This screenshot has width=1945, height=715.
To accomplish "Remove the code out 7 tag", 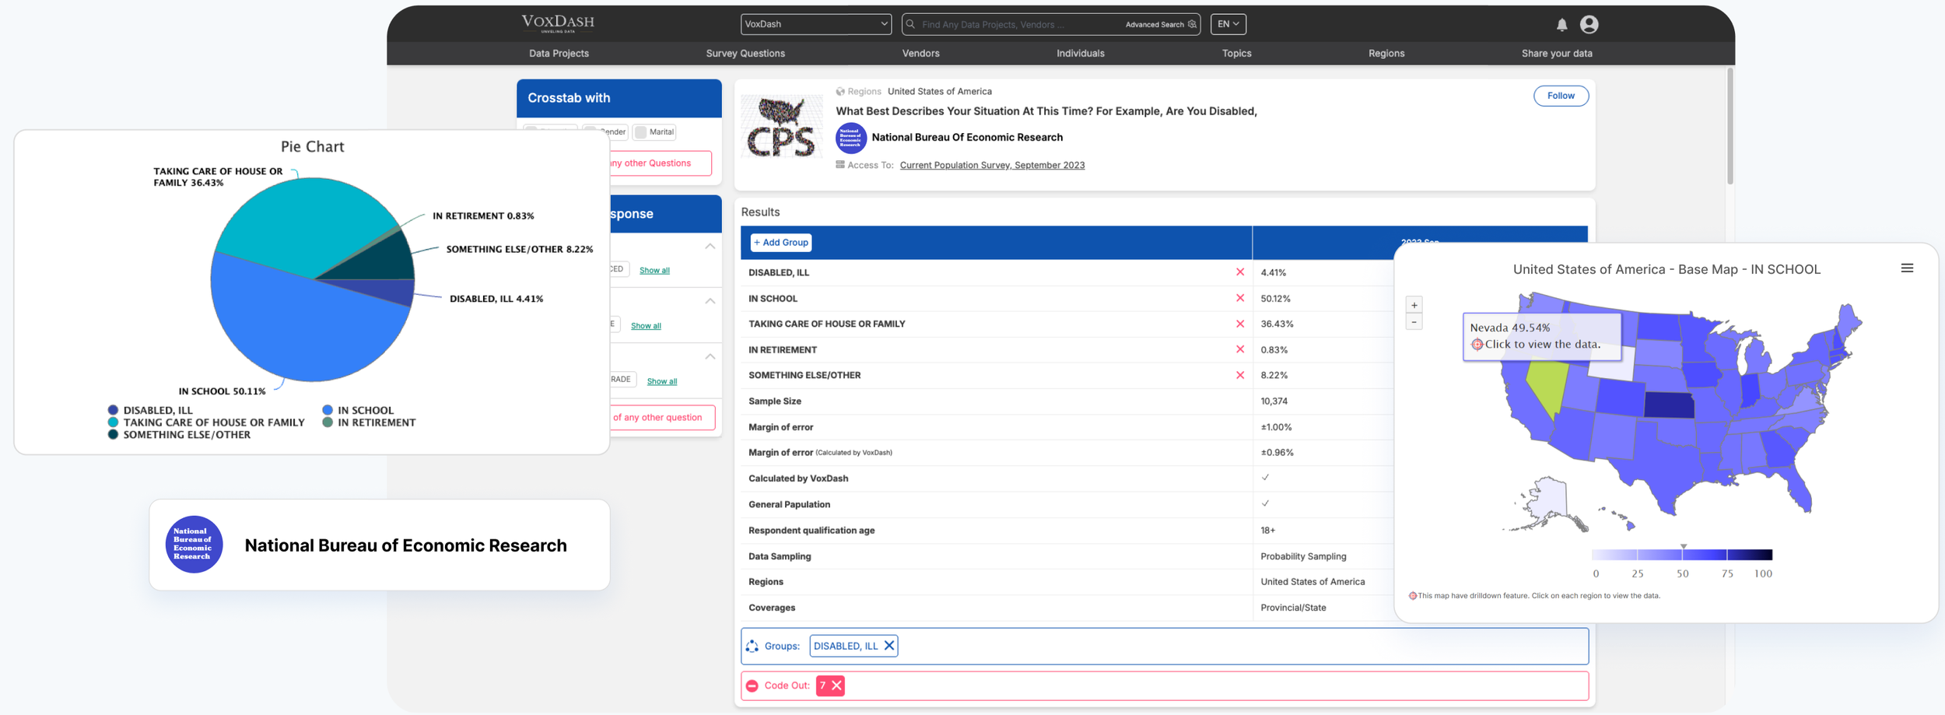I will coord(836,685).
